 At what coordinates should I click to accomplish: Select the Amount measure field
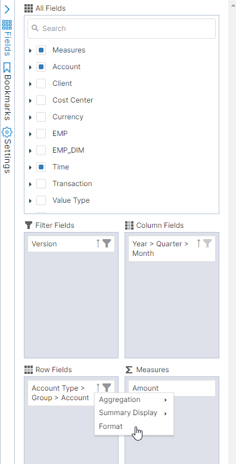(x=172, y=388)
